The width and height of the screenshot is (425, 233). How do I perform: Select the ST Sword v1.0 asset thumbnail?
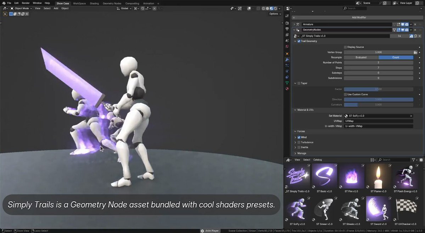coord(378,209)
